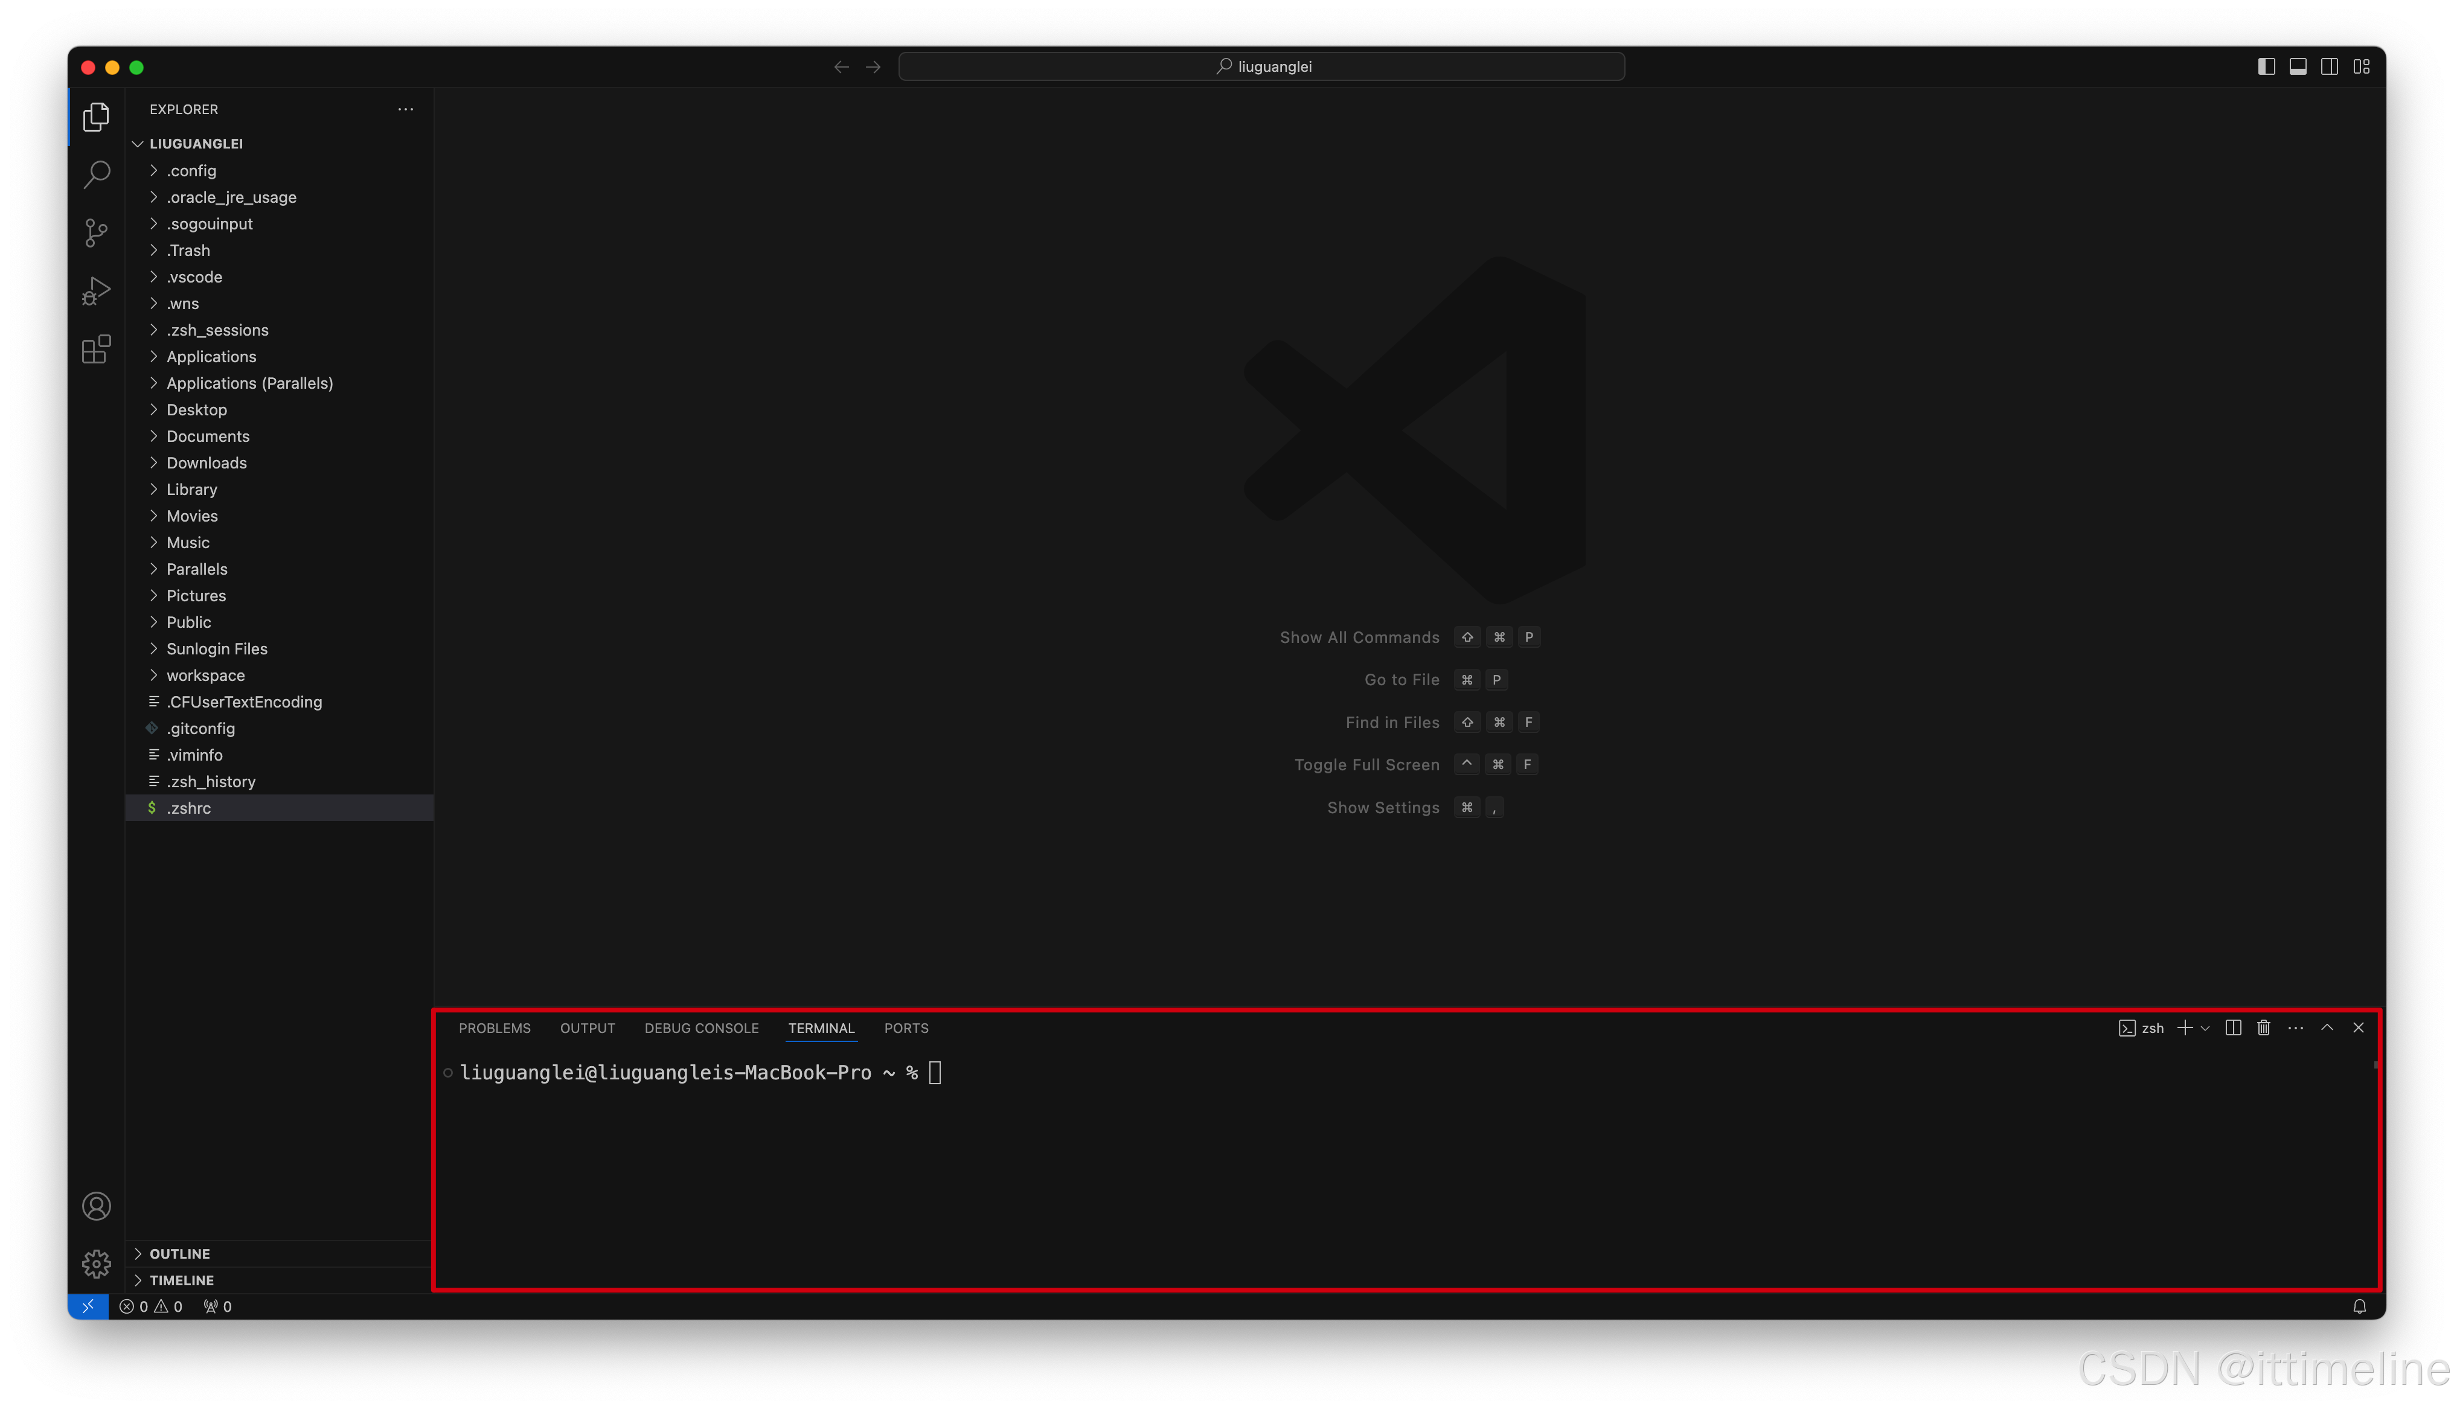Open the Accounts menu icon

pos(96,1206)
